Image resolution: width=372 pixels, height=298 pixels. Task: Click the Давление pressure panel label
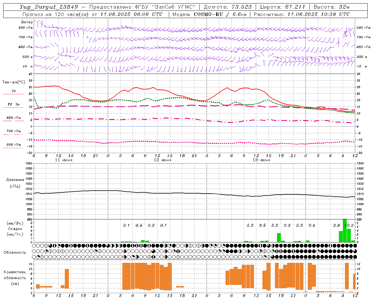click(x=15, y=180)
